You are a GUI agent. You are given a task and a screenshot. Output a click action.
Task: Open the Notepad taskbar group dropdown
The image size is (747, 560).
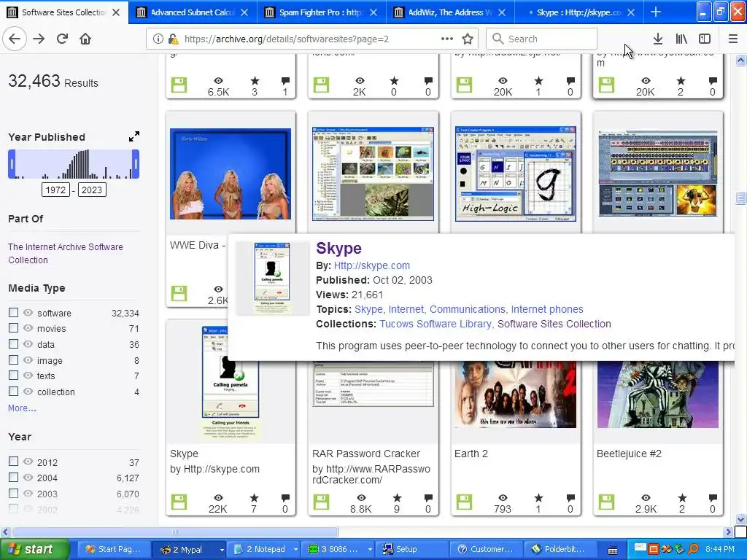[x=295, y=550]
